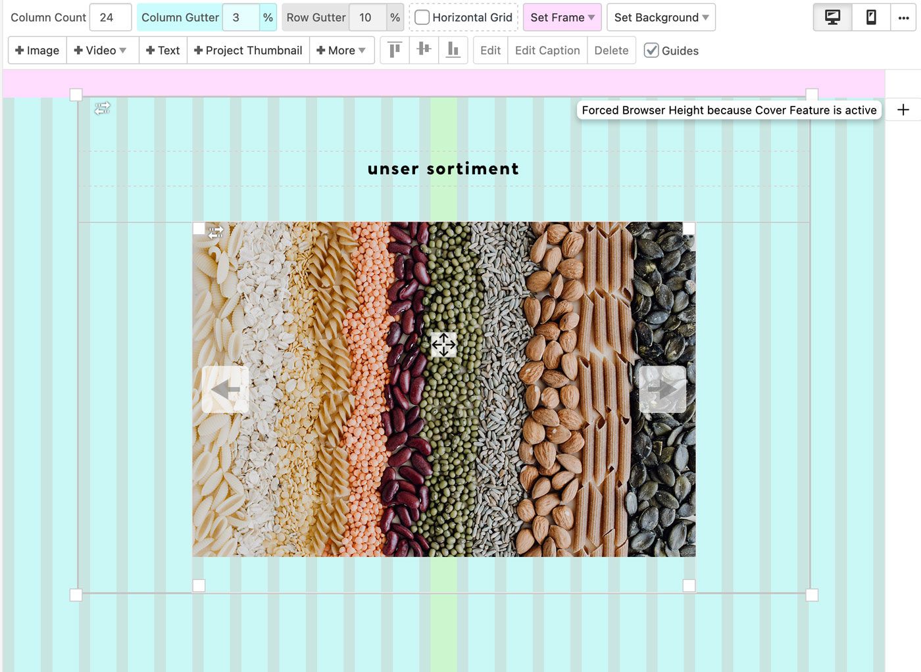Enable the Horizontal Grid checkbox

point(422,18)
